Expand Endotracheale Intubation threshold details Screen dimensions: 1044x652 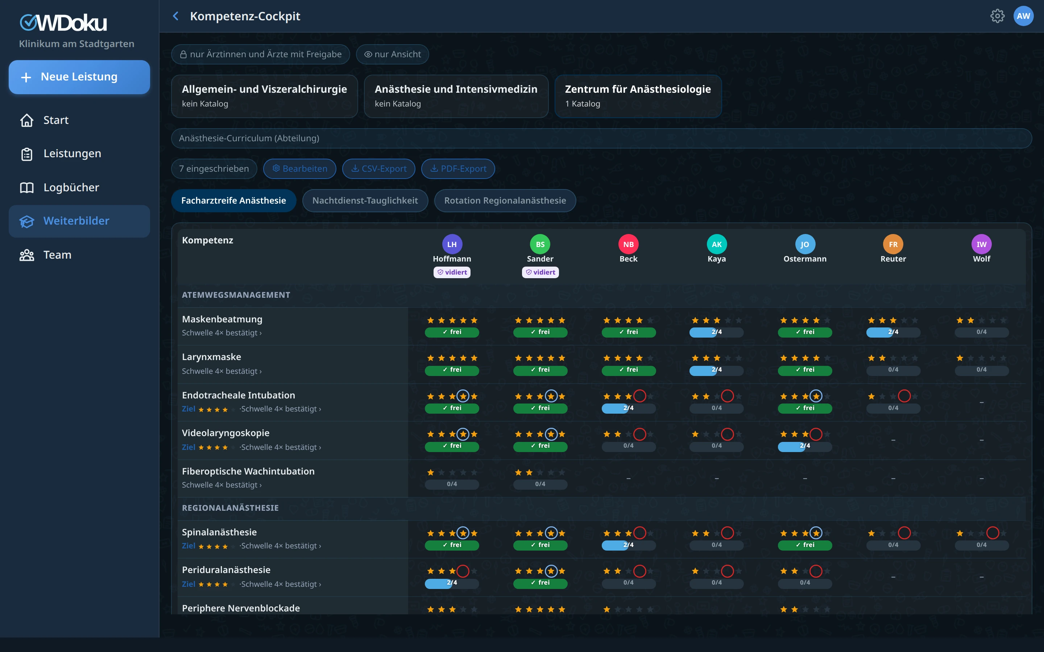pos(281,409)
